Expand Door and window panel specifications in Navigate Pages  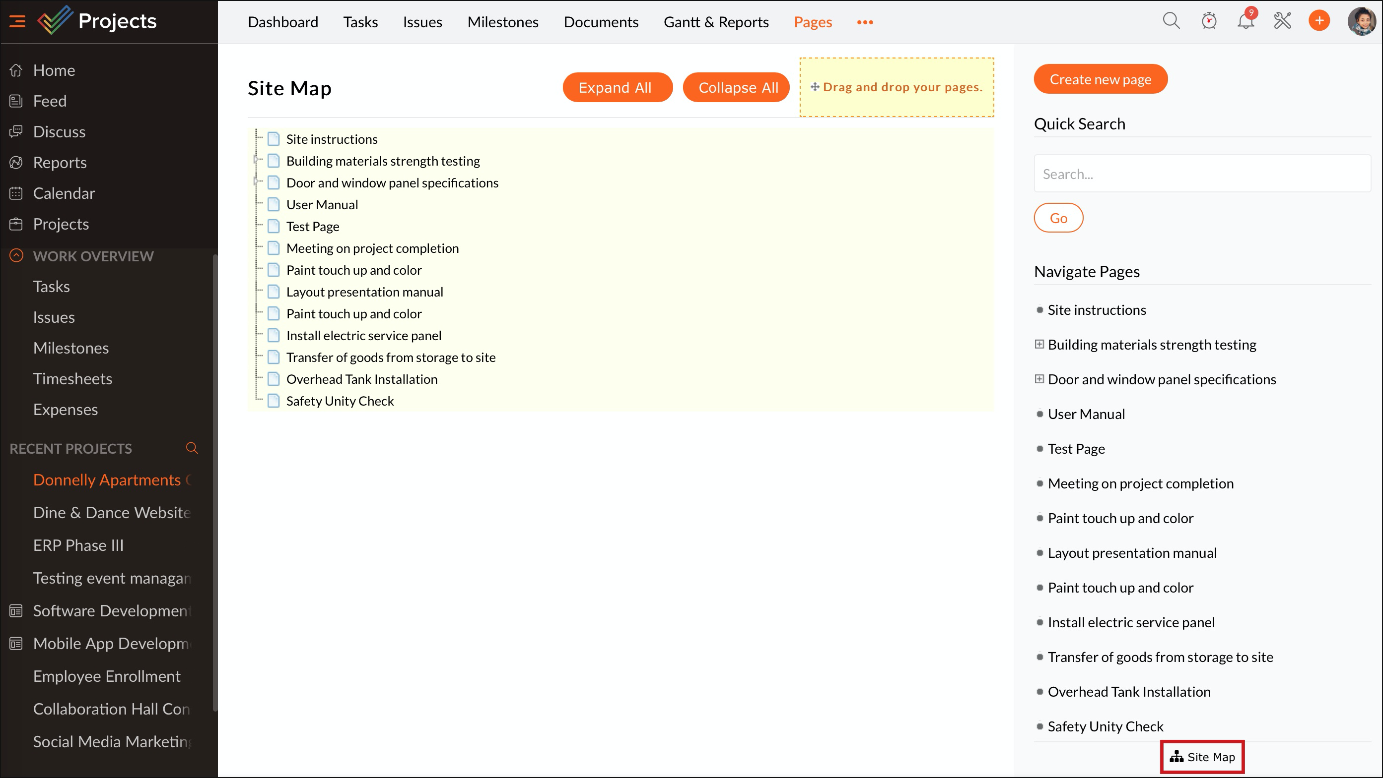pos(1039,379)
